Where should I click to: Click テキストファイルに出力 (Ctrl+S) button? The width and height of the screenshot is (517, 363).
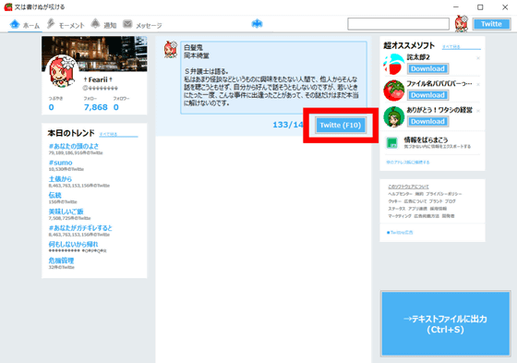(x=445, y=323)
